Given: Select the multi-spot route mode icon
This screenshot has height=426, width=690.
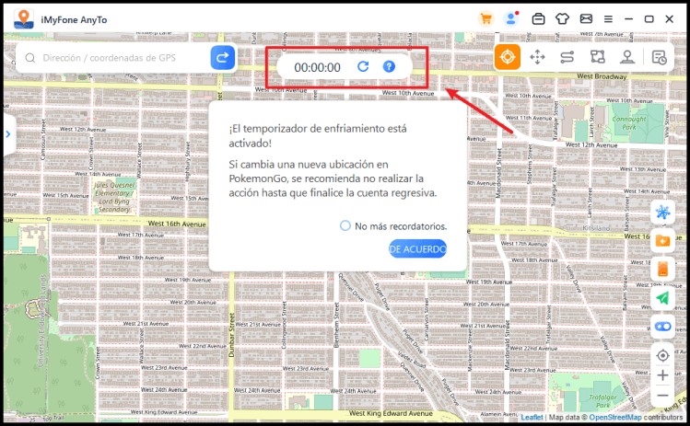Looking at the screenshot, I should coord(597,57).
